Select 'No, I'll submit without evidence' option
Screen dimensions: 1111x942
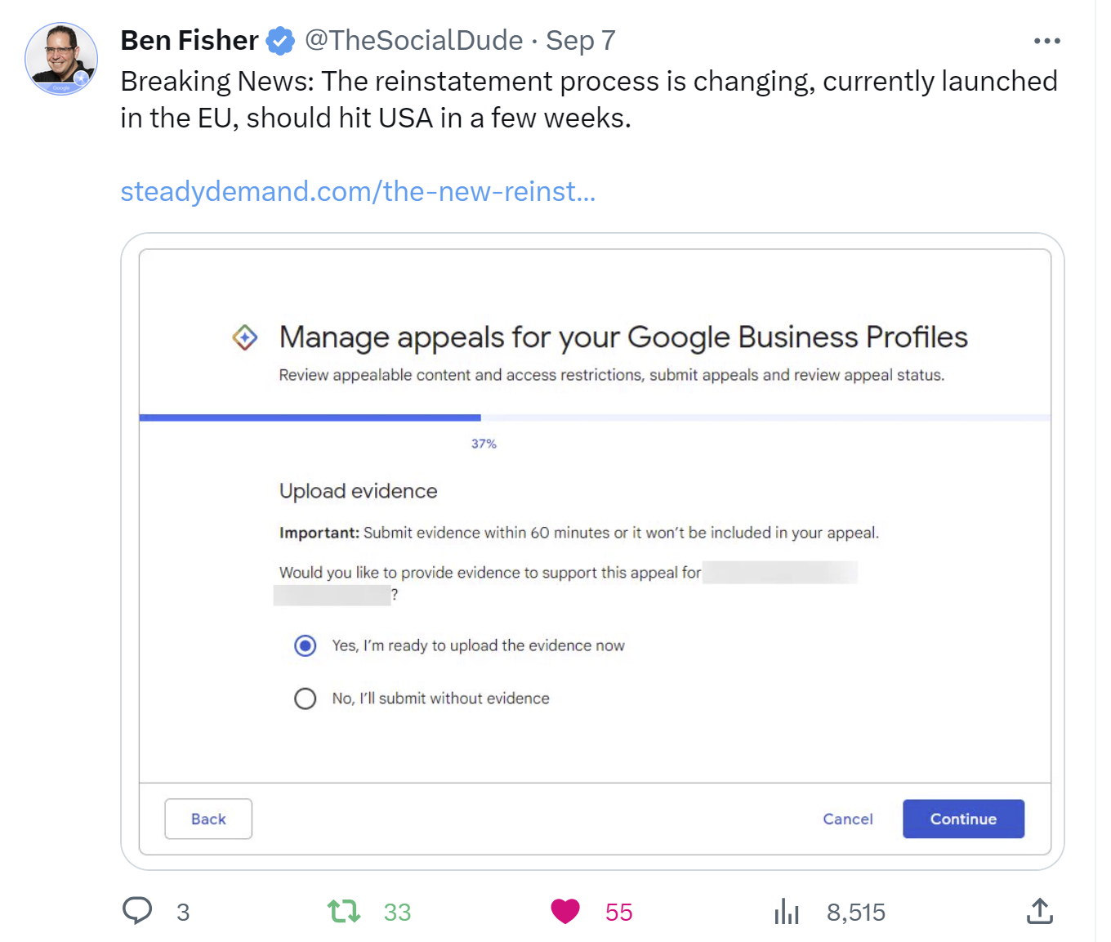tap(306, 699)
